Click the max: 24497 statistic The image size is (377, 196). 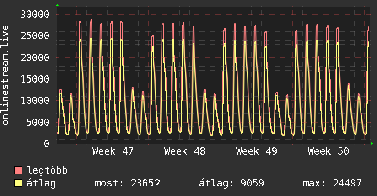click(x=332, y=183)
